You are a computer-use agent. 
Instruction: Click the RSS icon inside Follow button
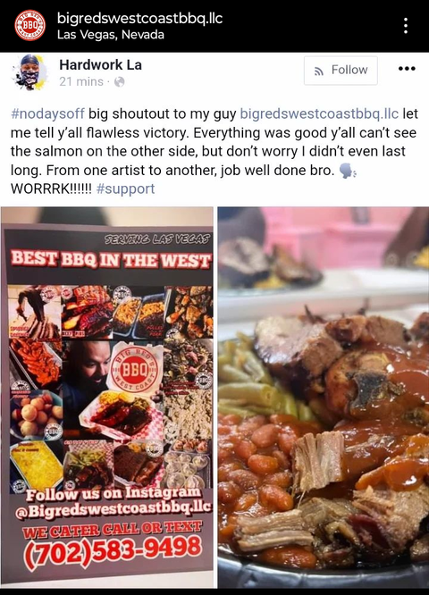click(319, 71)
